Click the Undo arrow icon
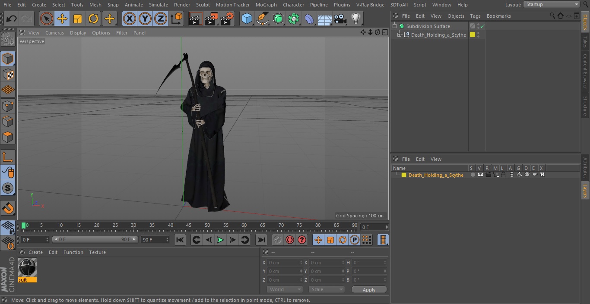The image size is (590, 304). click(12, 19)
